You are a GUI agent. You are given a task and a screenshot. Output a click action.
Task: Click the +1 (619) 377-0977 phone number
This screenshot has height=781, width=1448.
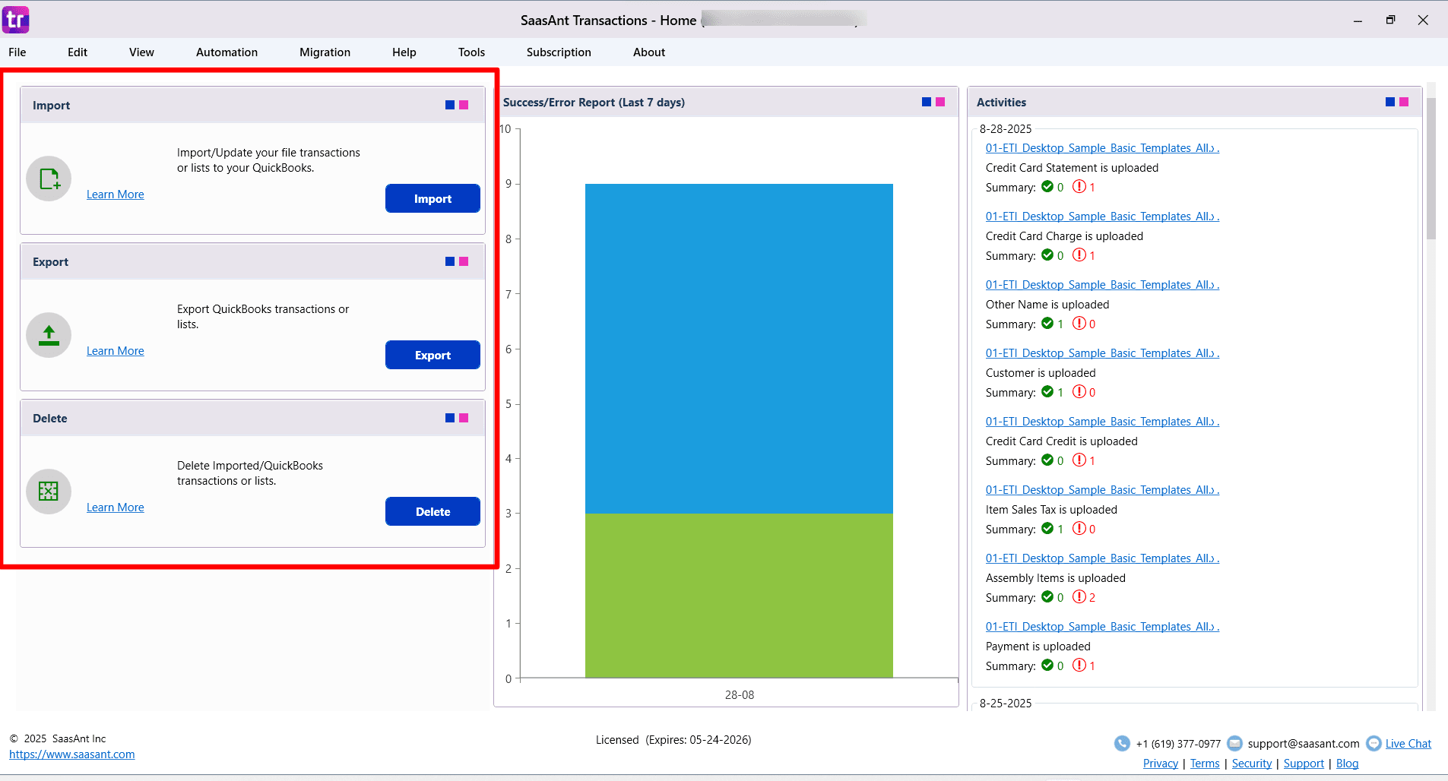pyautogui.click(x=1178, y=744)
